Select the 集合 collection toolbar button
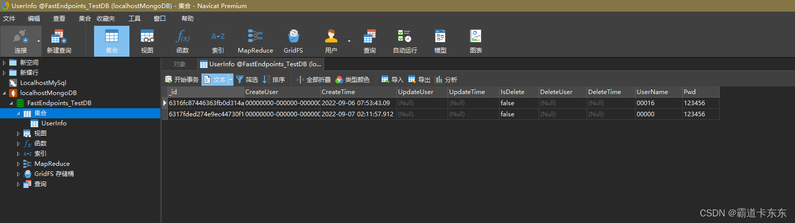The image size is (795, 223). click(x=112, y=41)
